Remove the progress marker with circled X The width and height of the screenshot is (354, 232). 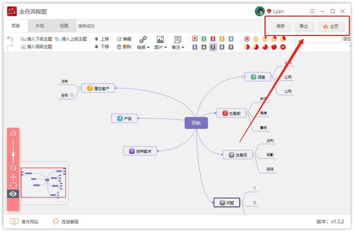[247, 39]
